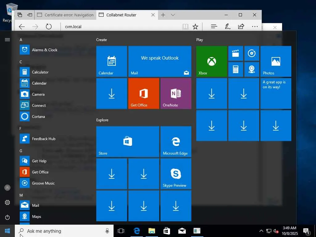This screenshot has height=237, width=316.
Task: Click the taskbar clock showing 3:49 AM
Action: (289, 231)
